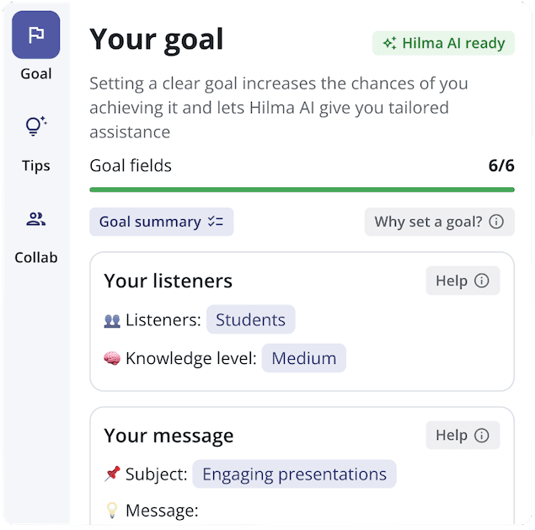This screenshot has height=530, width=535.
Task: Expand the Goal summary chip
Action: [x=161, y=222]
